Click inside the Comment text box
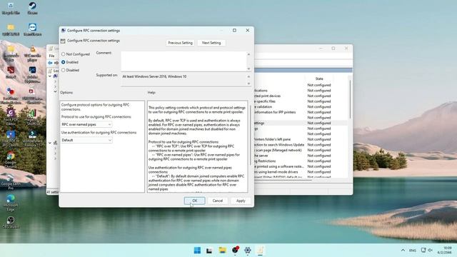Image resolution: width=457 pixels, height=257 pixels. tap(184, 61)
